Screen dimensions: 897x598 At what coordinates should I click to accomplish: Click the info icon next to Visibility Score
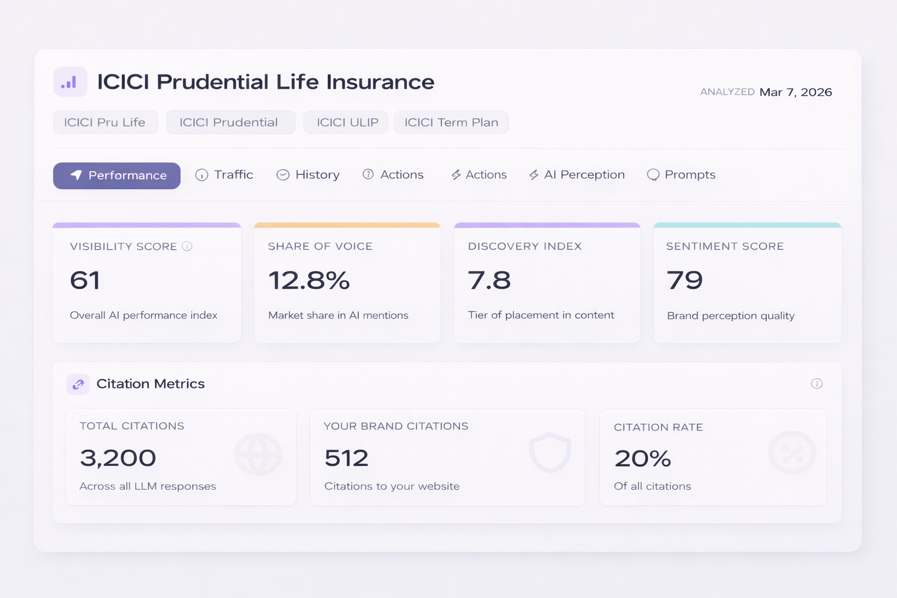(x=187, y=246)
